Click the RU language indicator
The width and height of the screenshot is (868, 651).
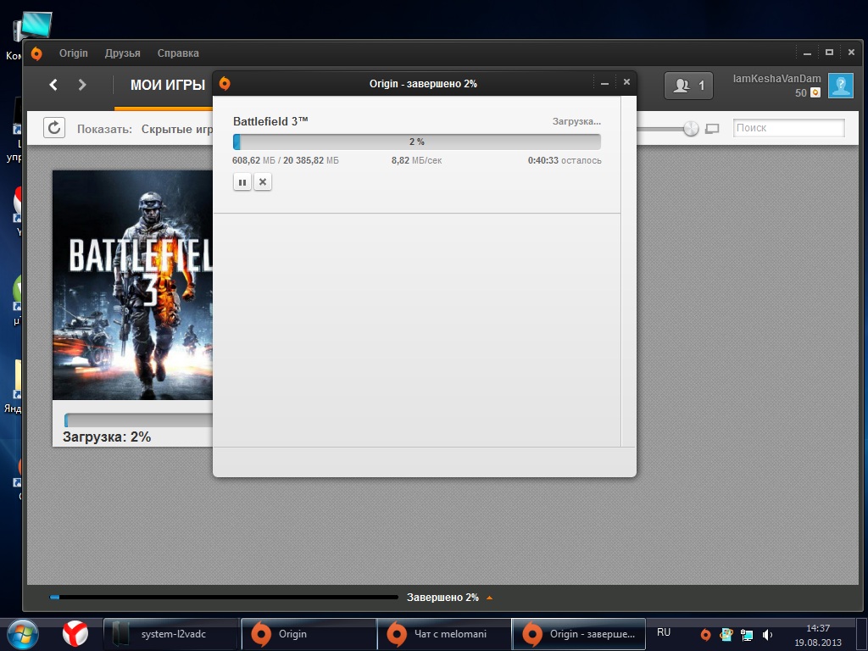[x=663, y=632]
